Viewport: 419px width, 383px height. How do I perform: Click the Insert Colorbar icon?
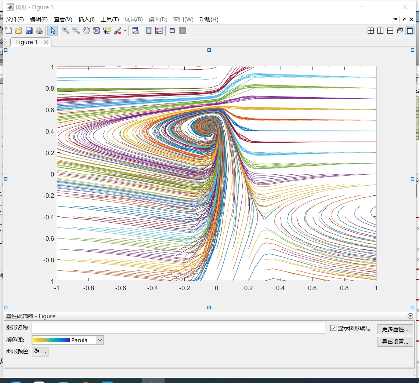point(149,31)
